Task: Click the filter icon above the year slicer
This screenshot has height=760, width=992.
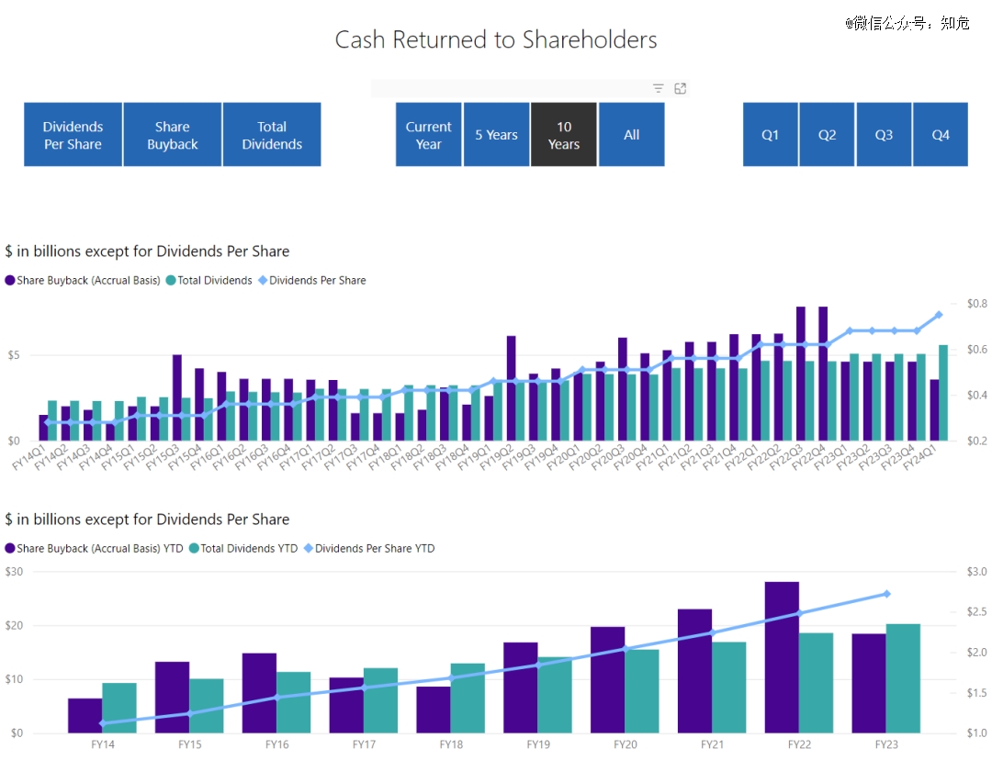Action: coord(658,88)
